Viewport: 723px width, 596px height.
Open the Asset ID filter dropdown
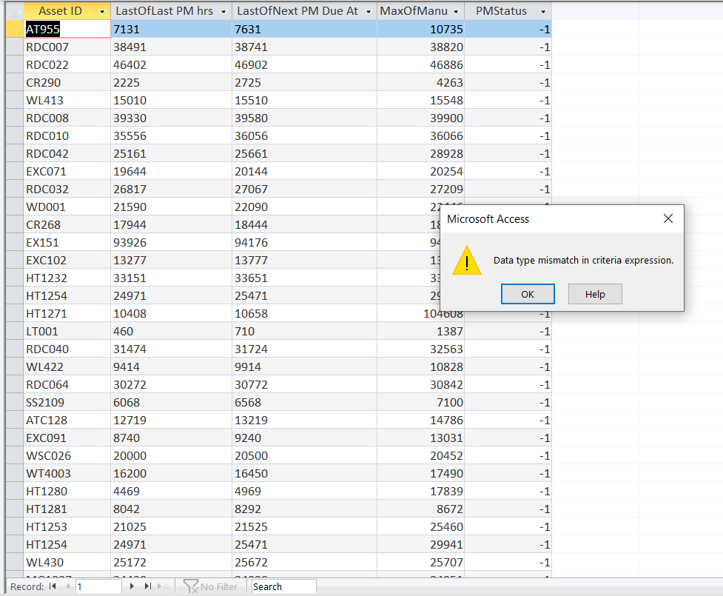click(103, 10)
